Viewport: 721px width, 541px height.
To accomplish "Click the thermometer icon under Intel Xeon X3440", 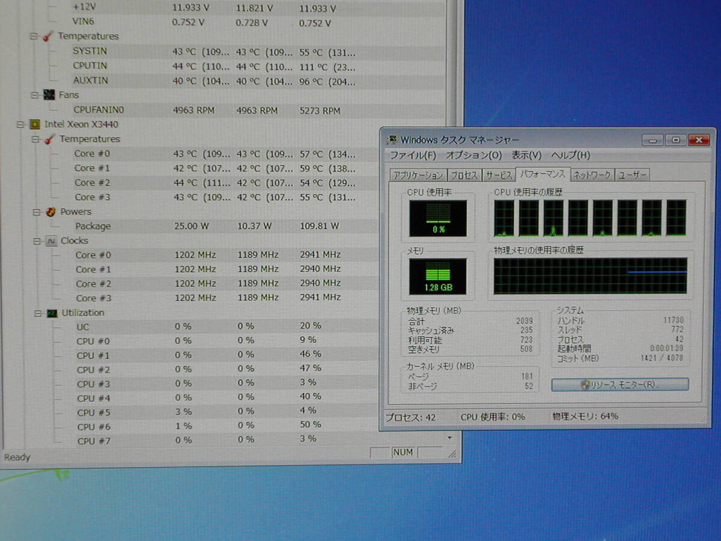I will pyautogui.click(x=50, y=139).
